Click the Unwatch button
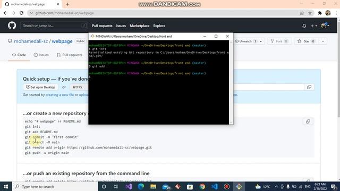 pyautogui.click(x=246, y=41)
